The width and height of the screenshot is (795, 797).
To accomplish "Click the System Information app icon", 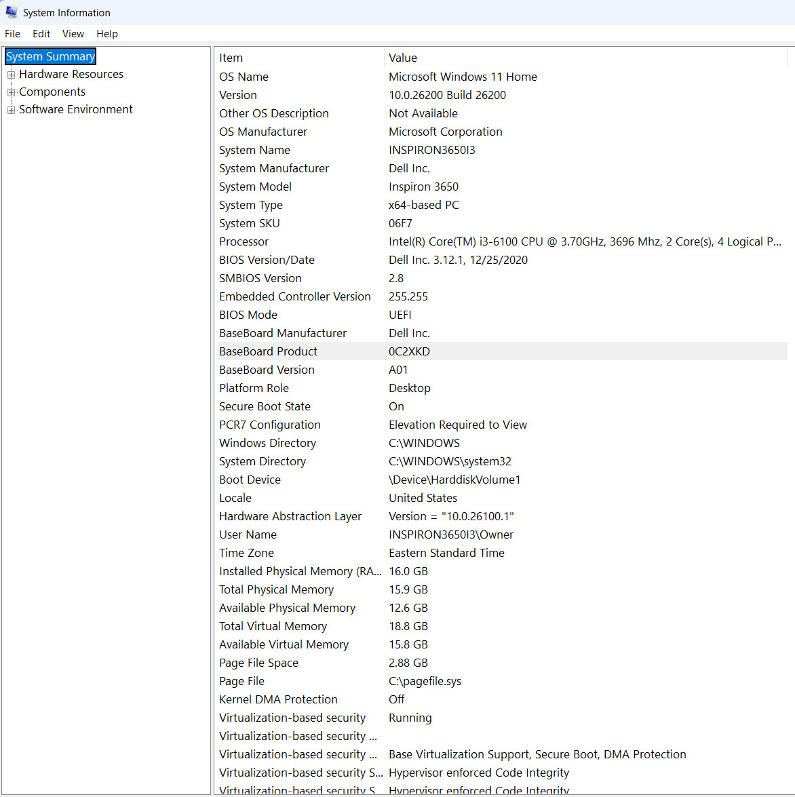I will [x=11, y=12].
